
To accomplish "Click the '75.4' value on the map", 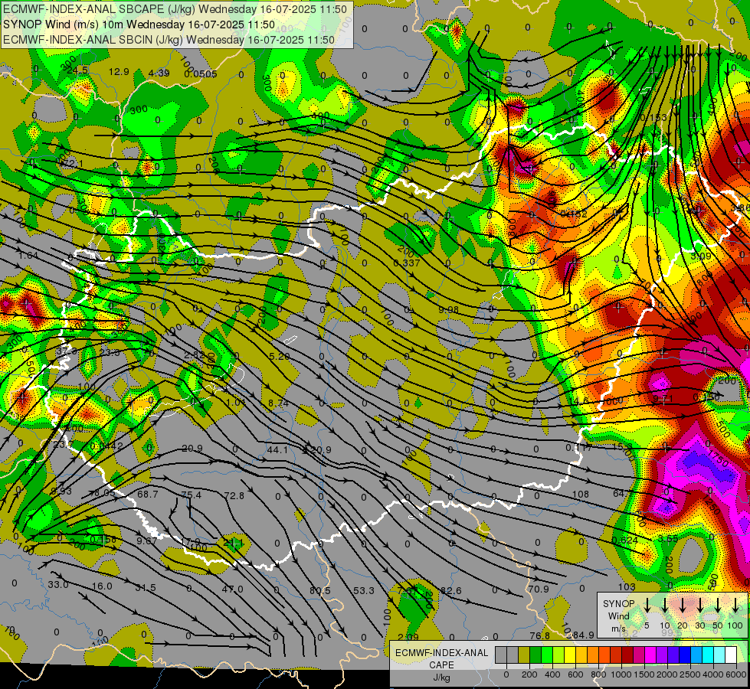I will tap(192, 495).
